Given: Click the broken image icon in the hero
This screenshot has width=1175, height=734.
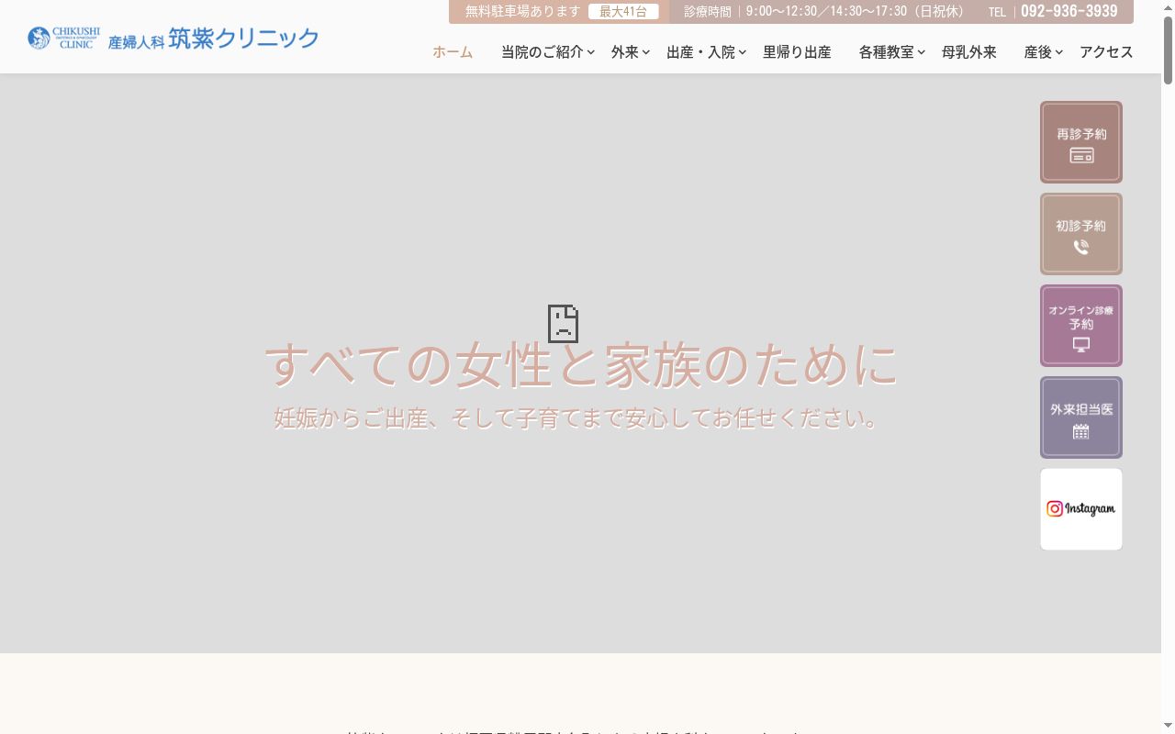Looking at the screenshot, I should (x=563, y=324).
